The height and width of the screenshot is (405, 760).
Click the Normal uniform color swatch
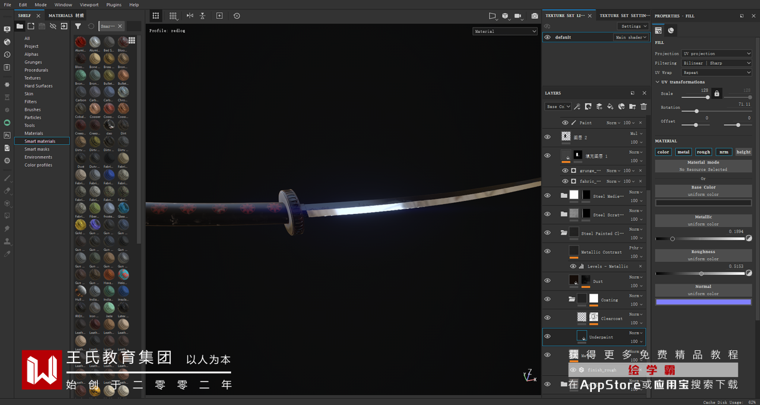click(x=703, y=302)
